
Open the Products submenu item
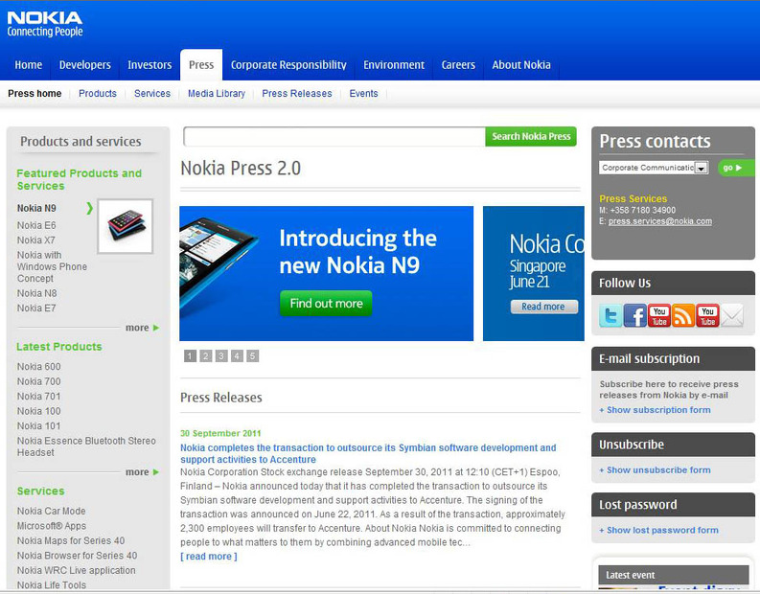pyautogui.click(x=98, y=94)
